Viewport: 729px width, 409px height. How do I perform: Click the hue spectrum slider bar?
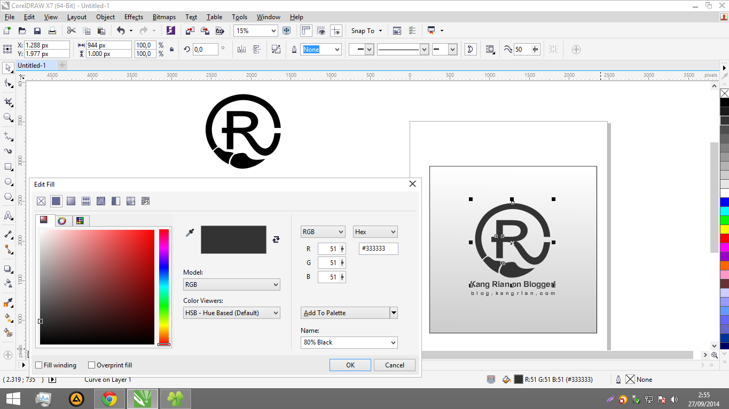[164, 287]
